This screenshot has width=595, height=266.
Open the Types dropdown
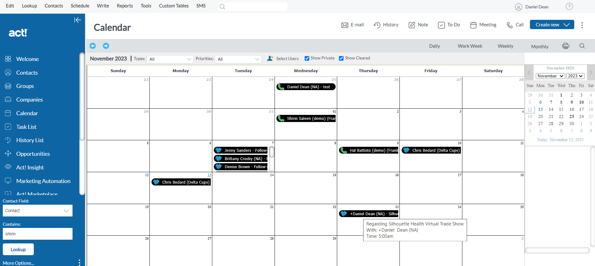(x=170, y=59)
